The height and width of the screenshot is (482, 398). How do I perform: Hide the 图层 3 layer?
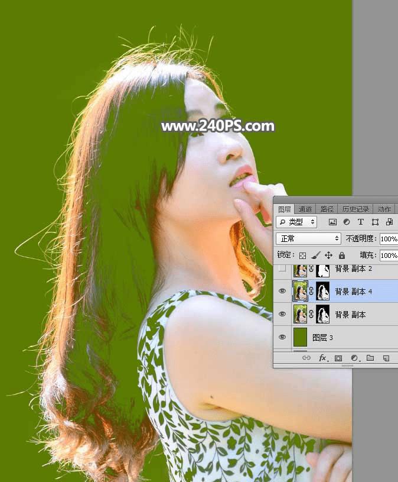(282, 337)
